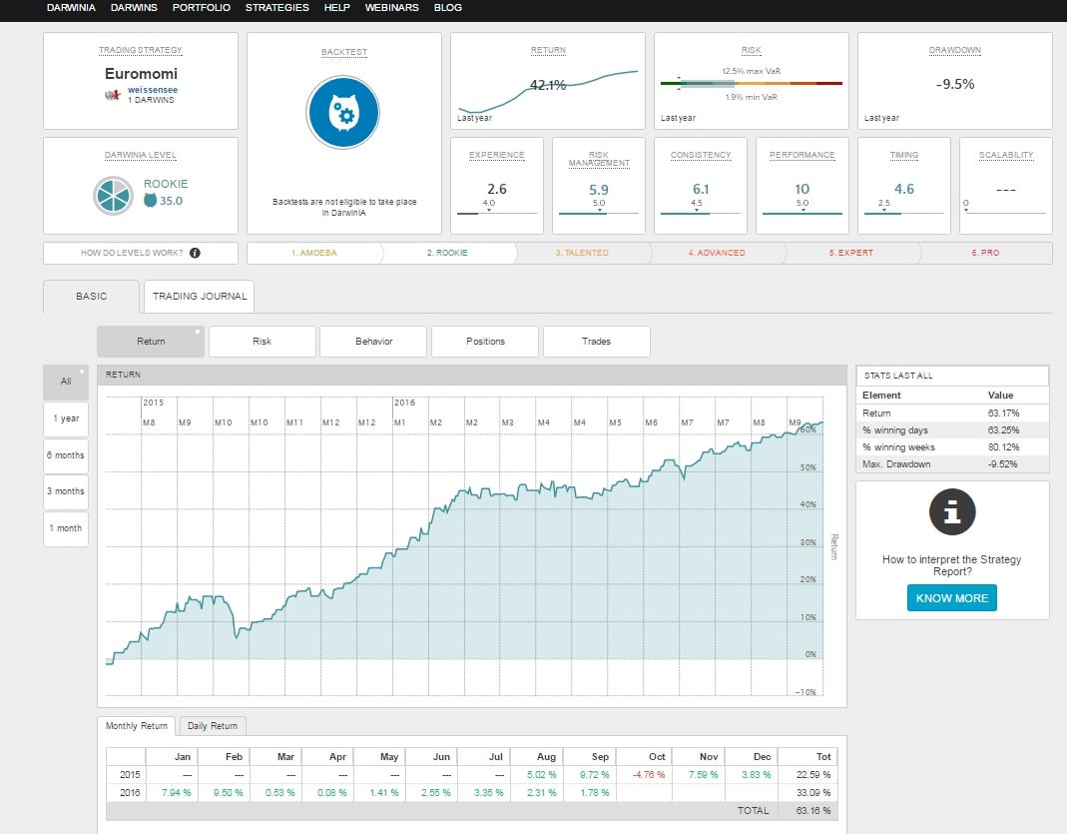Image resolution: width=1067 pixels, height=834 pixels.
Task: Click the large info icon above Know More
Action: click(951, 513)
